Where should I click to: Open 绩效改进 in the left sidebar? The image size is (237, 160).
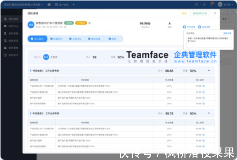11,40
